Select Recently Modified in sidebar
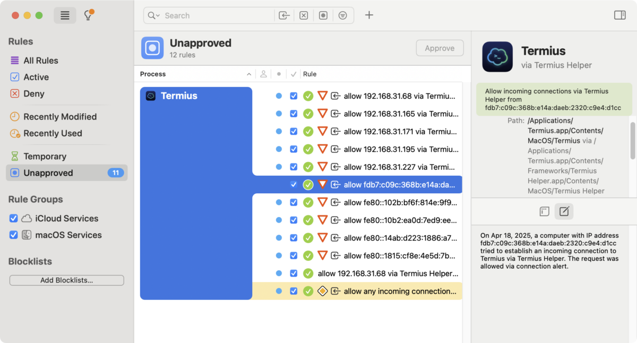 (x=59, y=116)
